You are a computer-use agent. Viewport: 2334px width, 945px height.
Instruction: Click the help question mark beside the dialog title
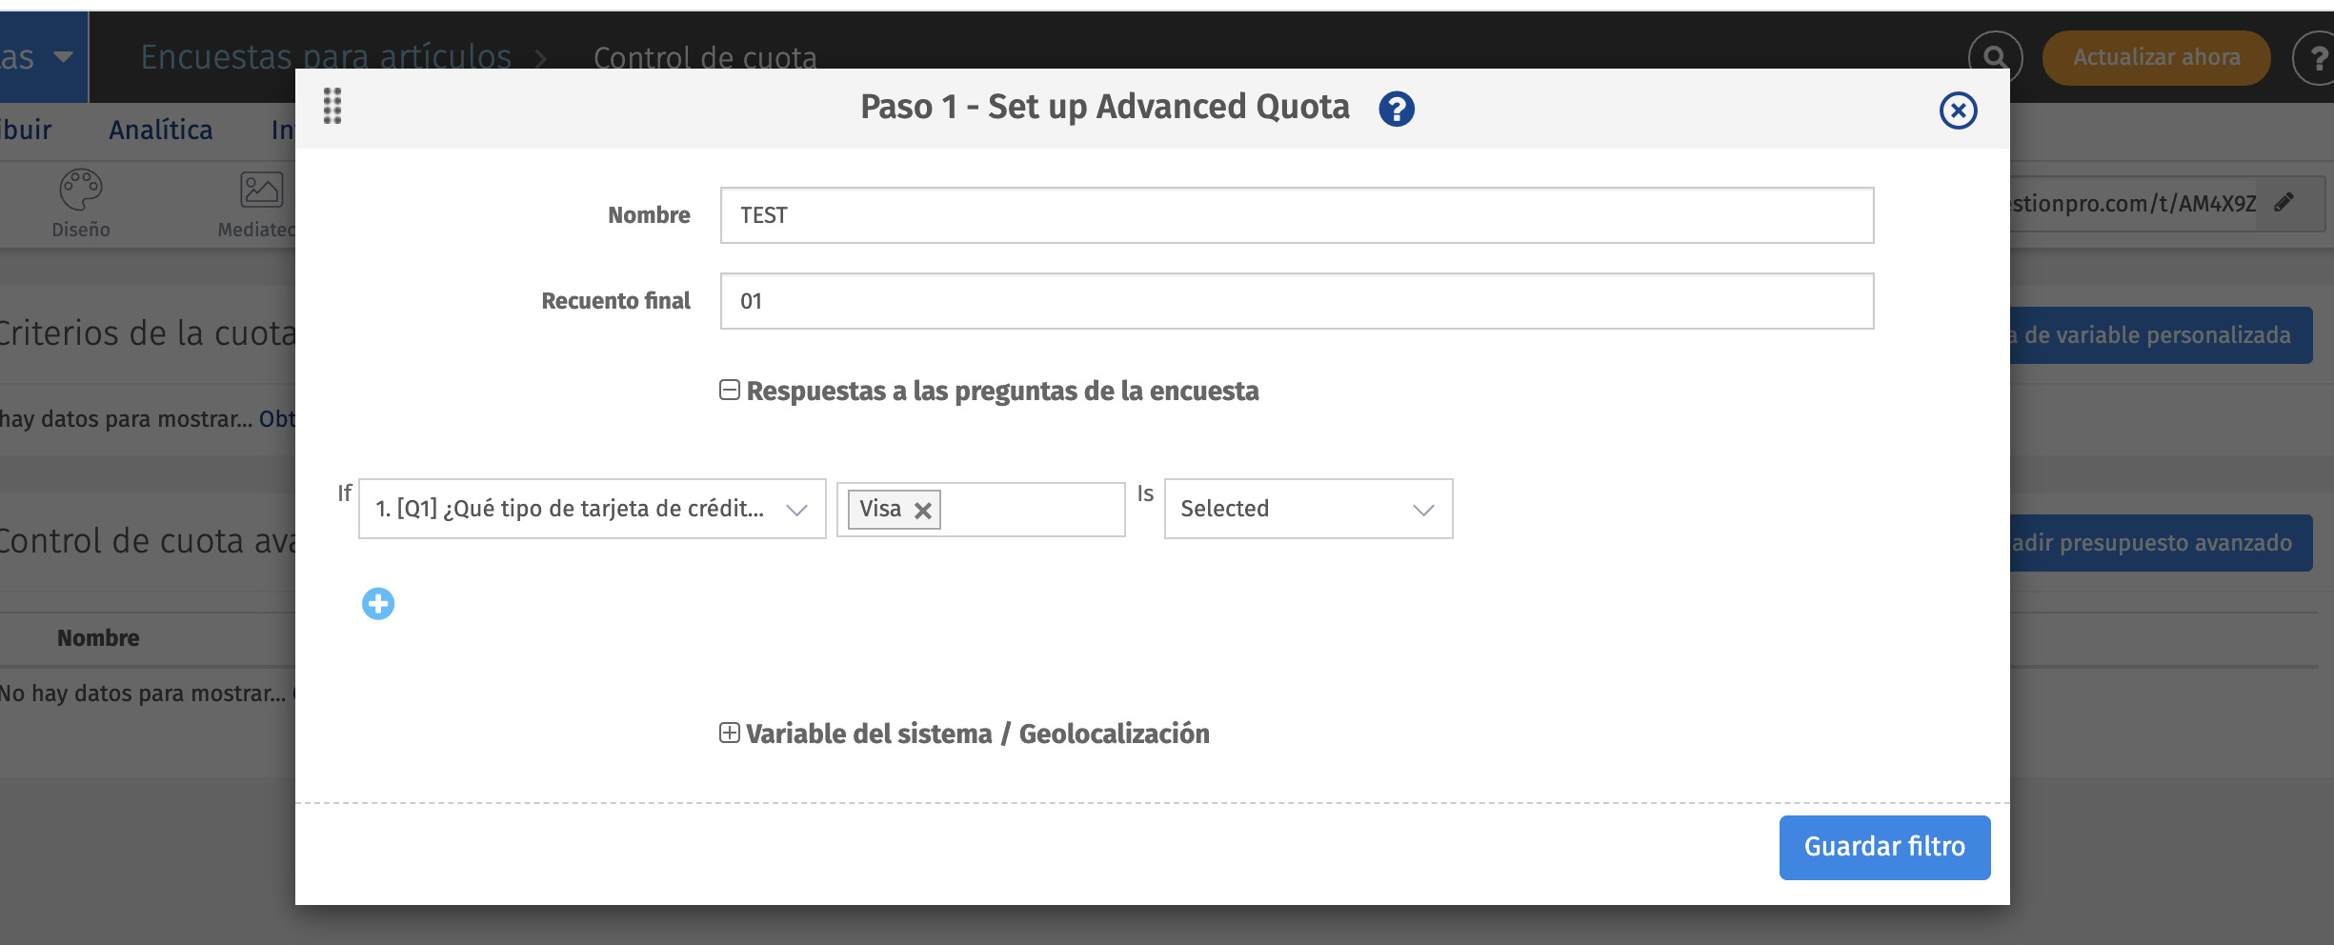point(1397,109)
